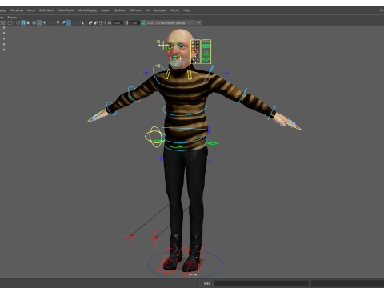Open the Mesh menu
The height and width of the screenshot is (288, 384).
[x=31, y=10]
